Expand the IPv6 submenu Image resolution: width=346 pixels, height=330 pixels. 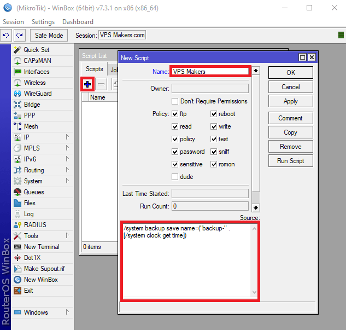coord(67,159)
